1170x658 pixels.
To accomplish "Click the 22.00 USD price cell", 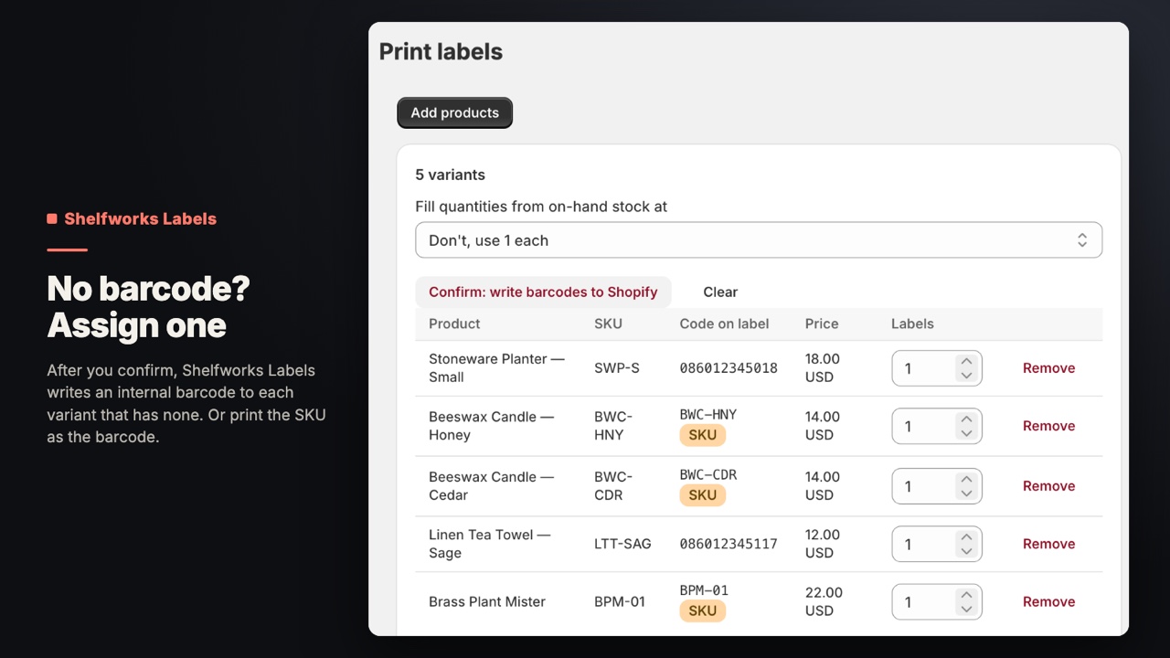I will [x=824, y=601].
